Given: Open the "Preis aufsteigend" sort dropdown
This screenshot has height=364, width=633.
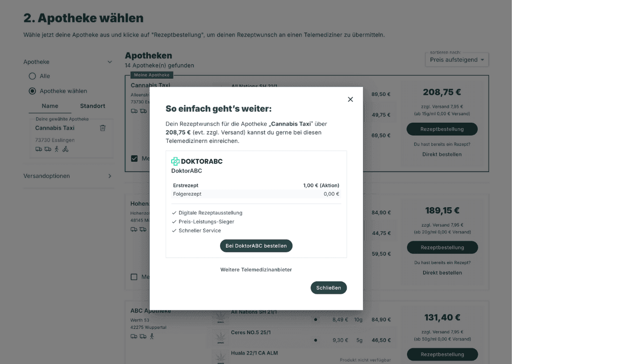Looking at the screenshot, I should [457, 60].
